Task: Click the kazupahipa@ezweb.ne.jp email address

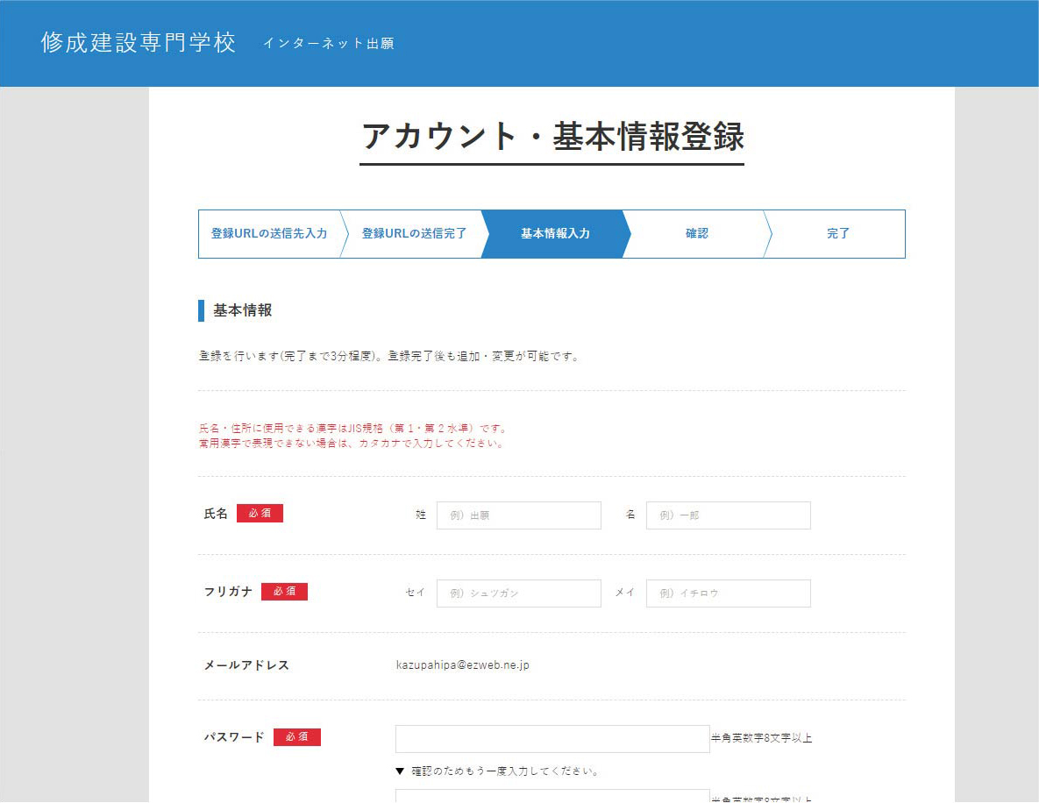Action: click(462, 665)
